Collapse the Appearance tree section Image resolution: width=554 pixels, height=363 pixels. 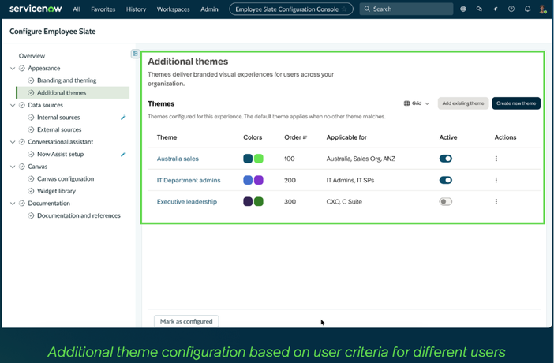tap(13, 68)
